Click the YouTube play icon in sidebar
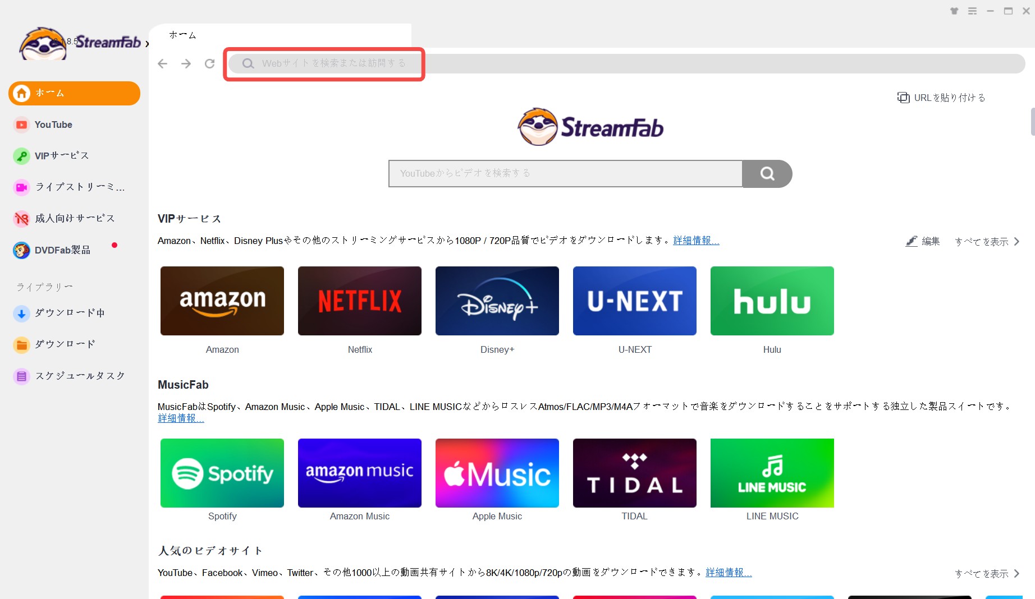 21,125
